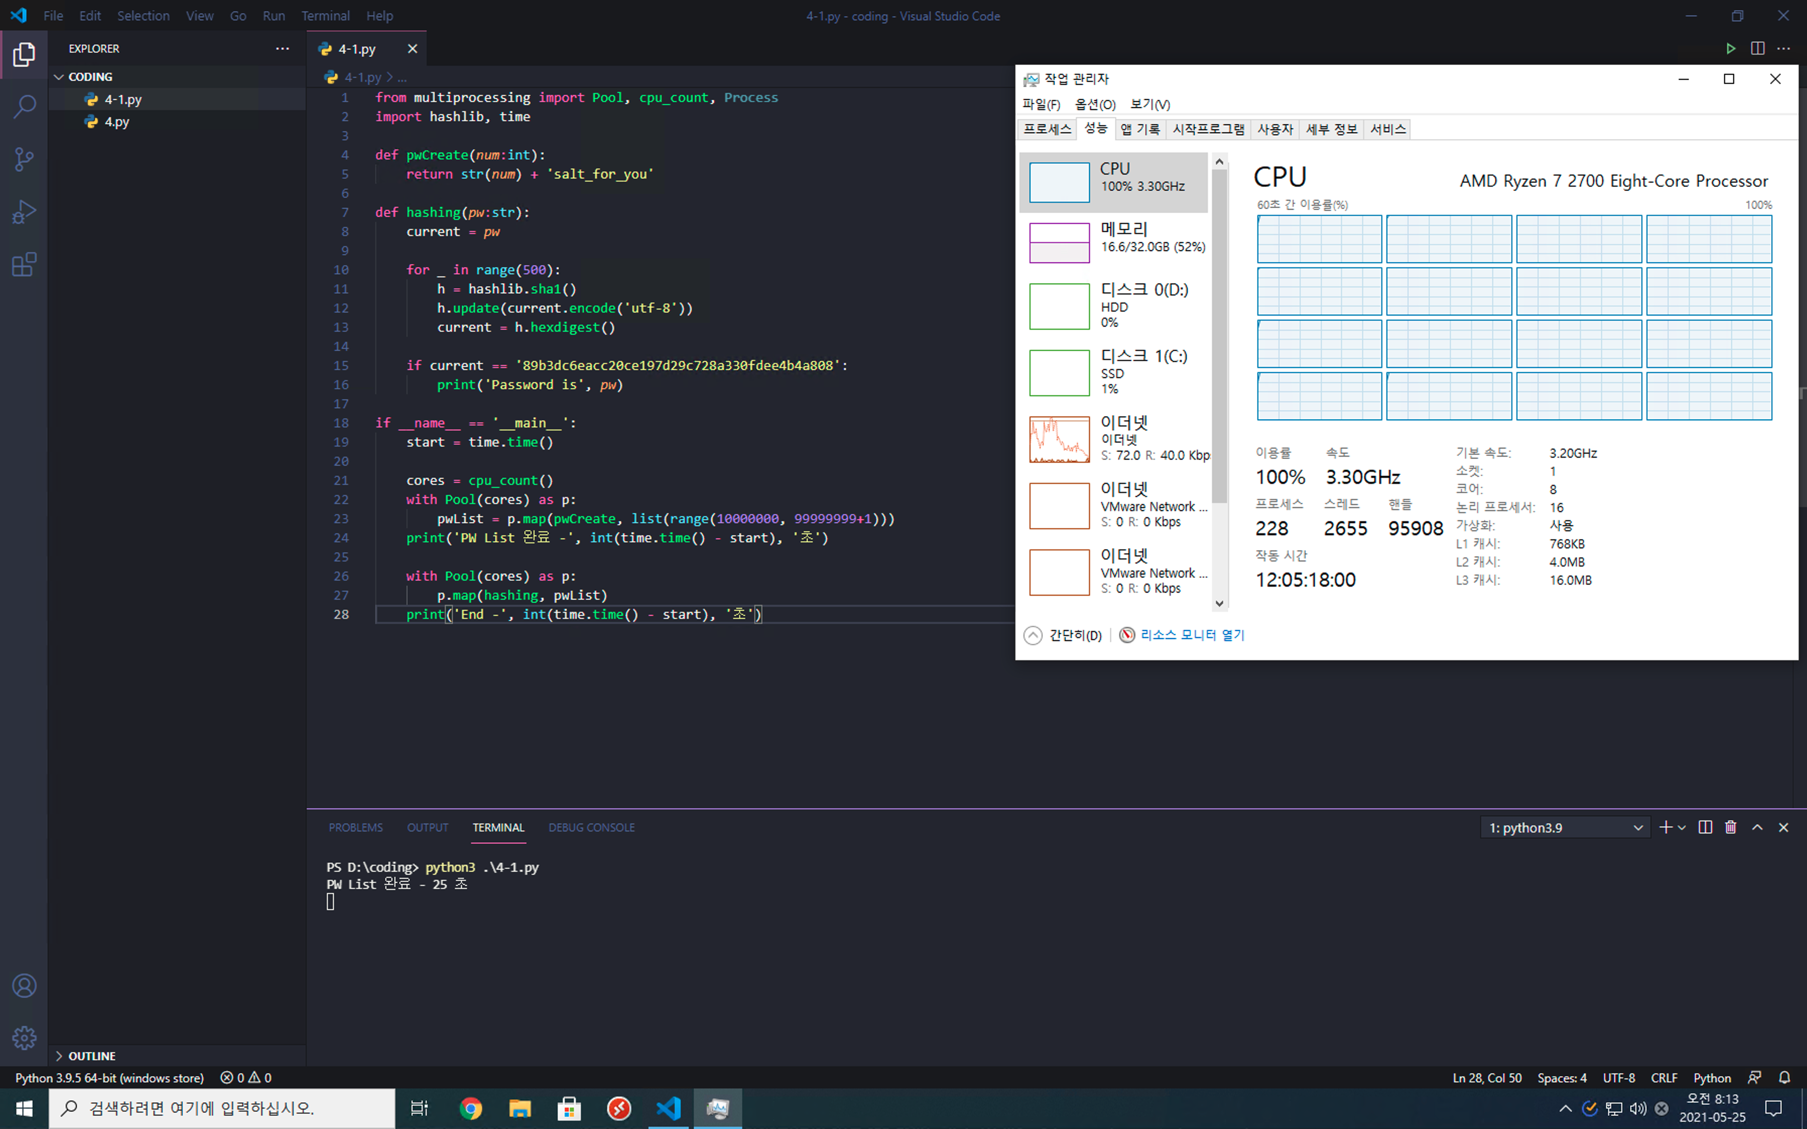Open the Extensions view
The width and height of the screenshot is (1807, 1129).
click(x=24, y=264)
